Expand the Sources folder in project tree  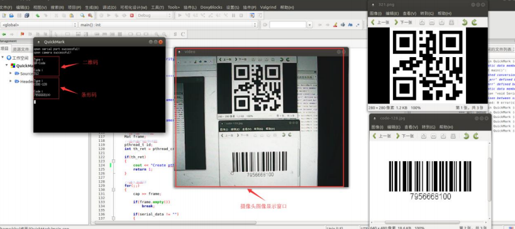pyautogui.click(x=11, y=73)
